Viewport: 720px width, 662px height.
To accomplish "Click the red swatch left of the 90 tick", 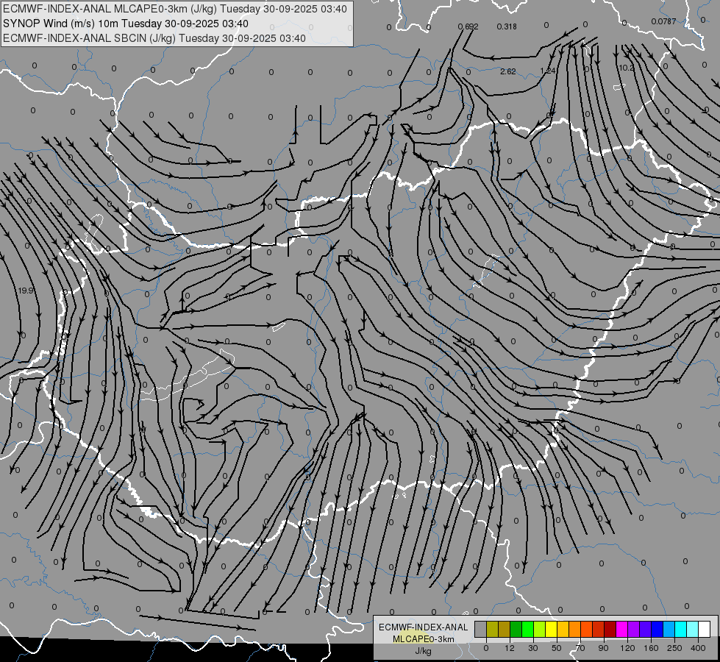I will pyautogui.click(x=599, y=629).
